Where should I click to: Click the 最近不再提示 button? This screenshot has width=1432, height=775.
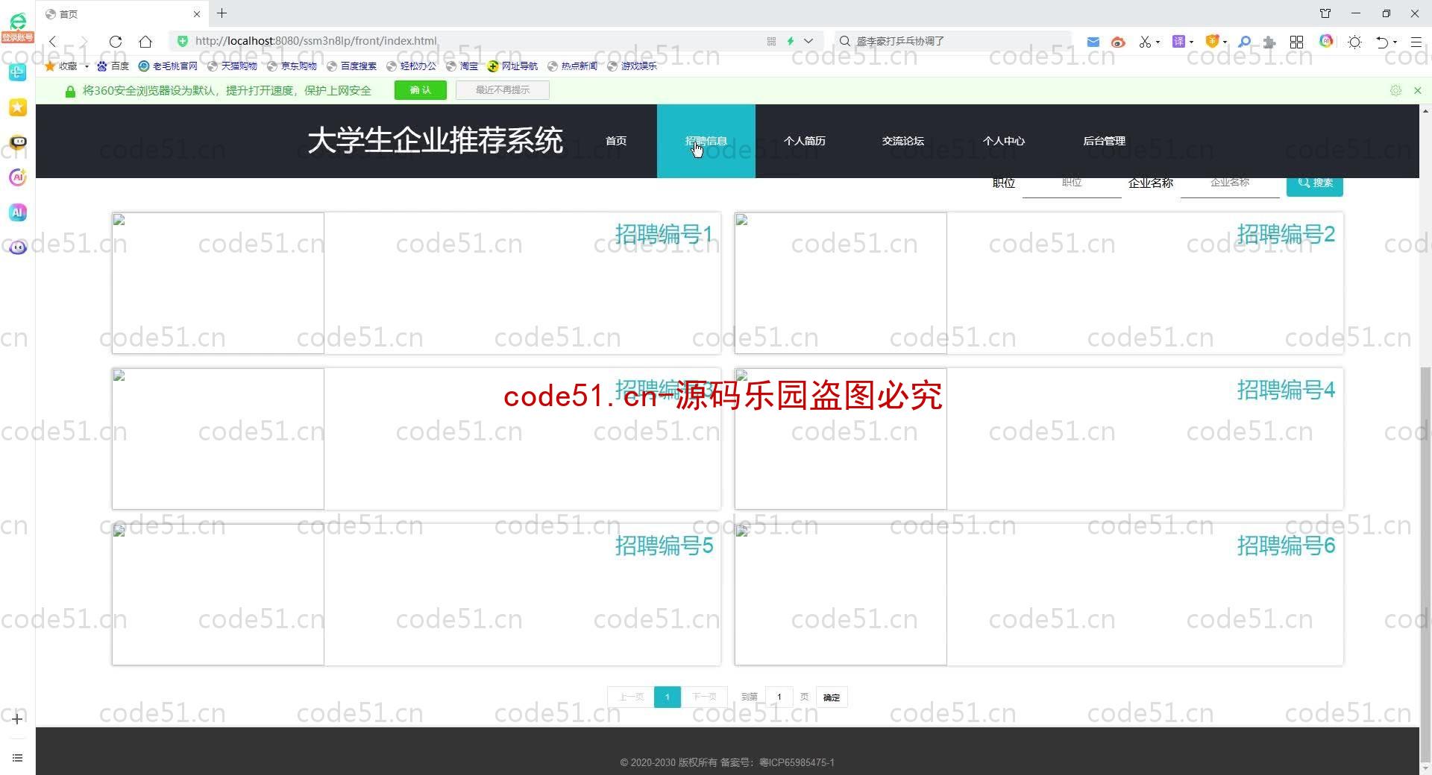click(x=503, y=90)
